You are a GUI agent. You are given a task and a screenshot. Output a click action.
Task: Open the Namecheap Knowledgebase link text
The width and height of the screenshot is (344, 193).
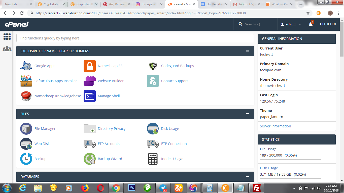58,96
